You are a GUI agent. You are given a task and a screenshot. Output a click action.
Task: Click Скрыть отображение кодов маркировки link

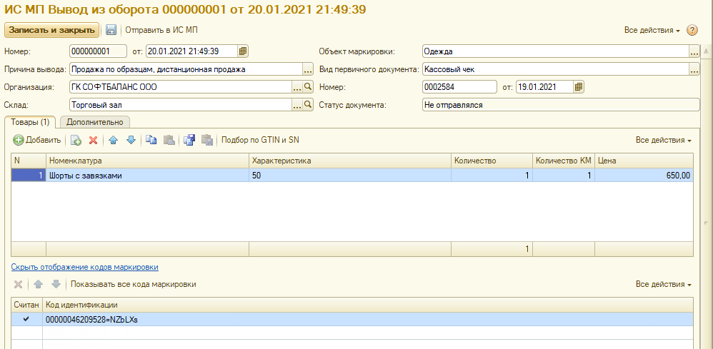point(84,267)
